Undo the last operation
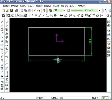The height and width of the screenshot is (100, 112). coord(35,11)
